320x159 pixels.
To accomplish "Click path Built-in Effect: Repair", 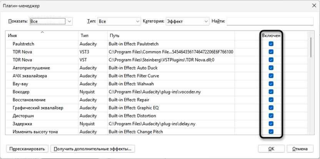I will tap(129, 100).
